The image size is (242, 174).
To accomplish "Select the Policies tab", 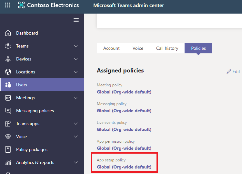I will 198,48.
